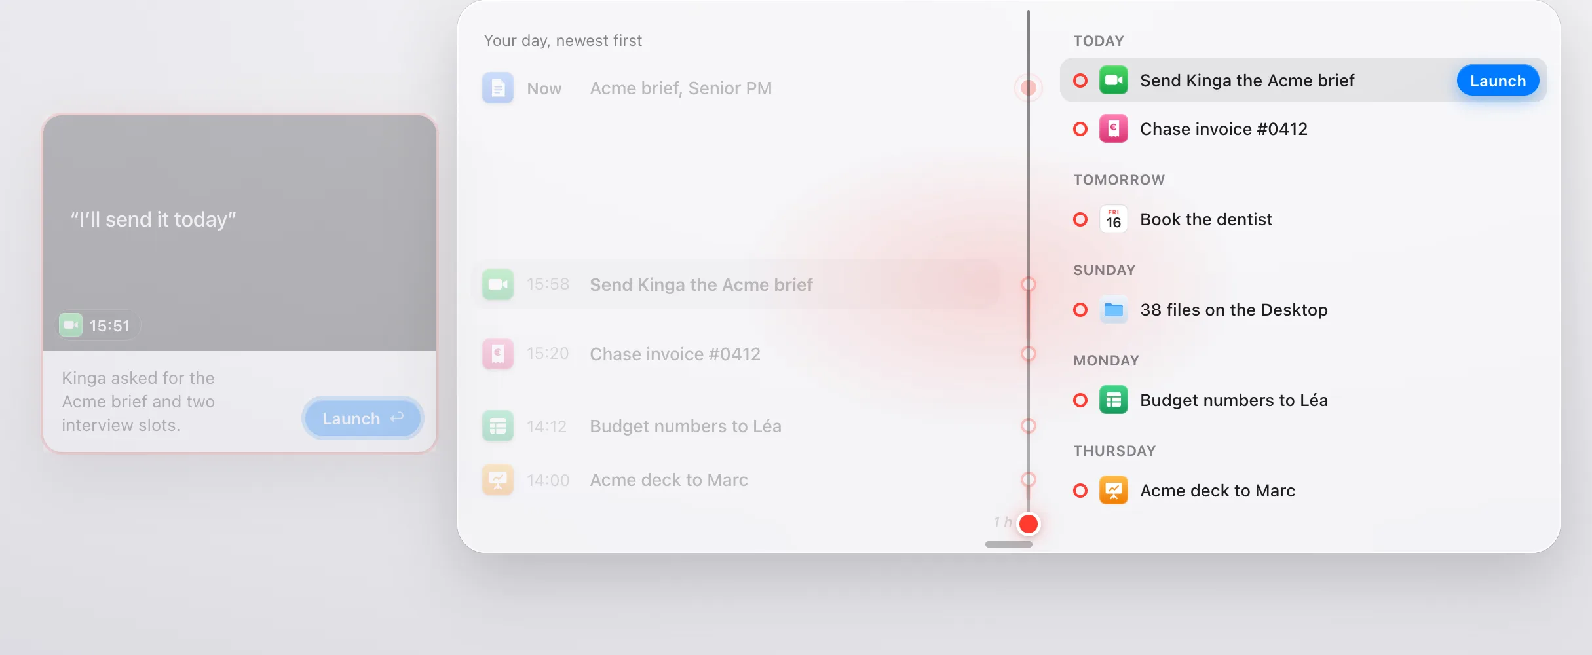
Task: Launch Send Kinga the Acme brief from Today
Action: (x=1498, y=81)
